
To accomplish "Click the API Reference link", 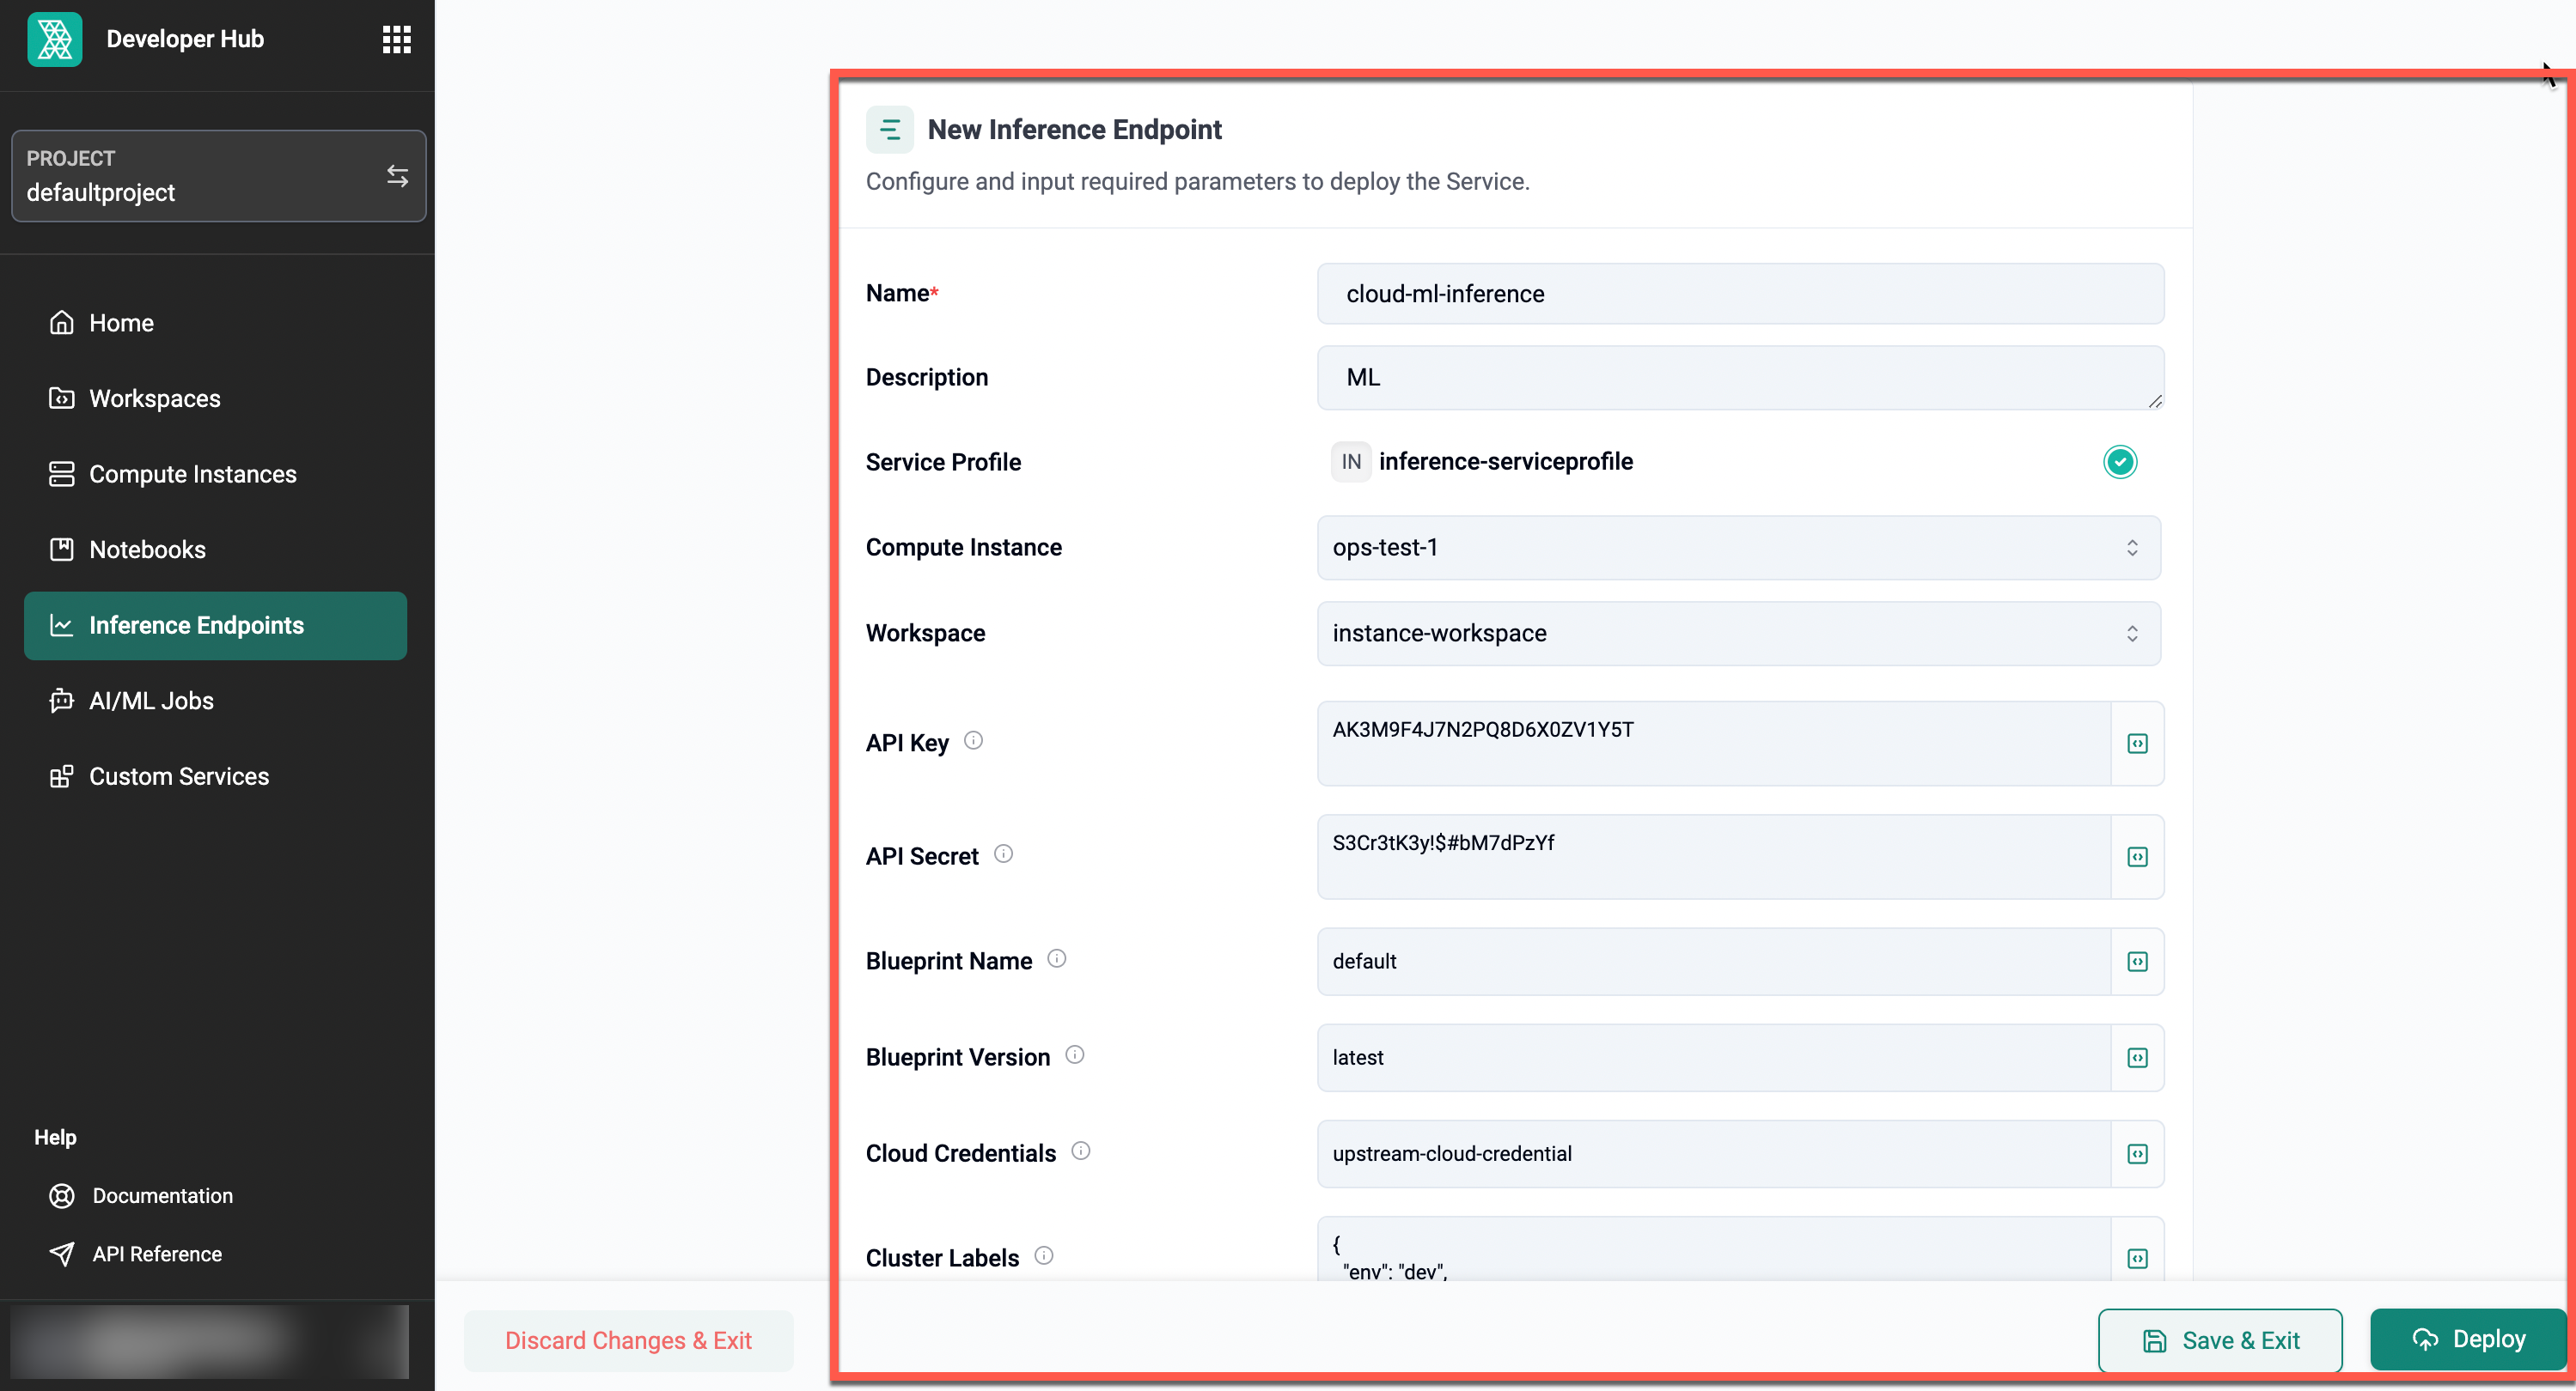I will tap(156, 1252).
